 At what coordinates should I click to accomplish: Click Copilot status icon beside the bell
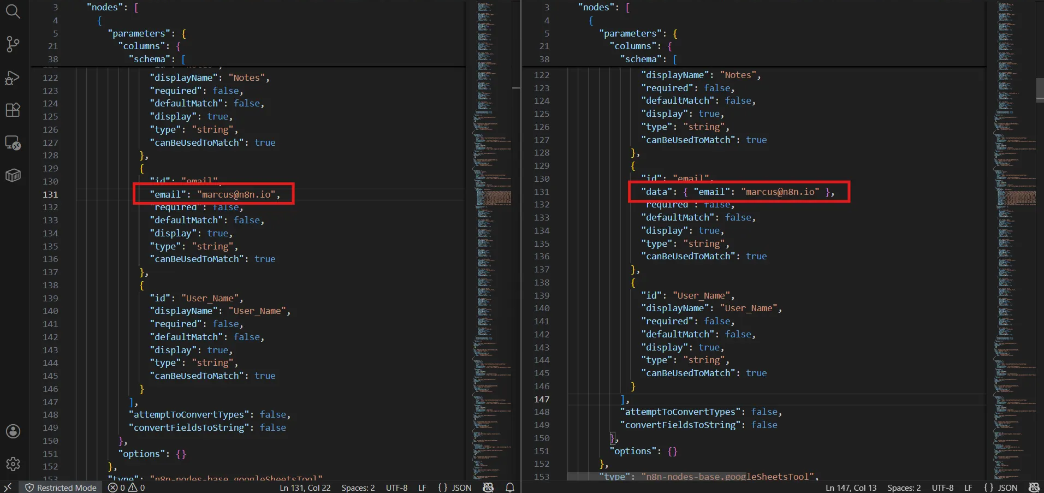pos(488,488)
